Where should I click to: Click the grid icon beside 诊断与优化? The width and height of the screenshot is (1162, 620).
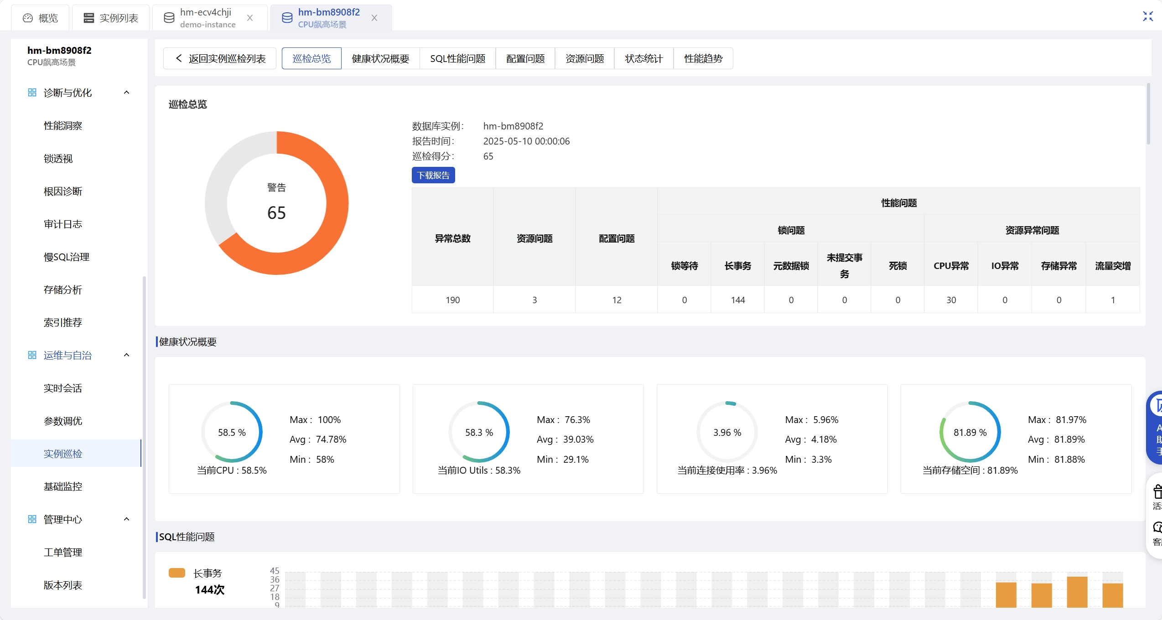pyautogui.click(x=32, y=93)
